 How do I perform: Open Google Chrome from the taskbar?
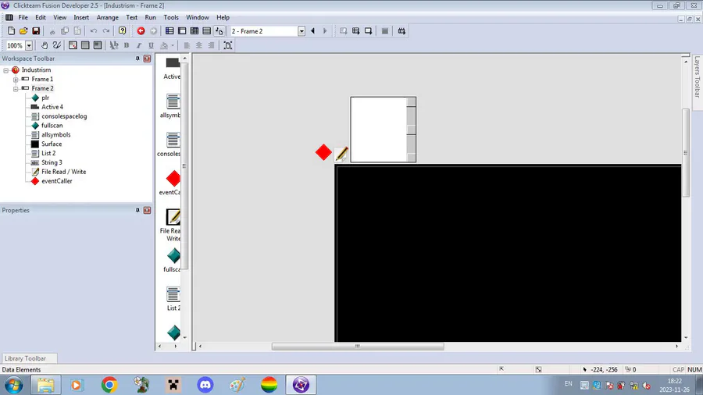[109, 385]
